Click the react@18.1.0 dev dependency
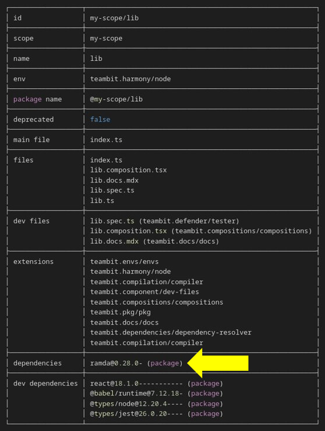 coord(157,384)
